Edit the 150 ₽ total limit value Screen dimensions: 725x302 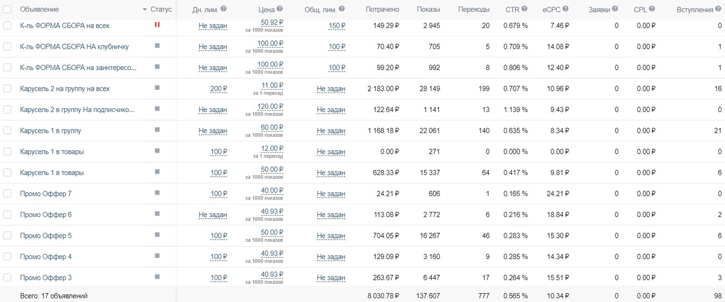tap(337, 25)
